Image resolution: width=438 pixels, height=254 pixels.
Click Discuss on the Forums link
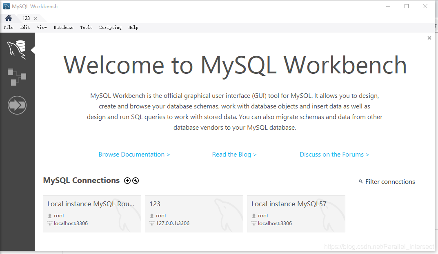(x=334, y=155)
